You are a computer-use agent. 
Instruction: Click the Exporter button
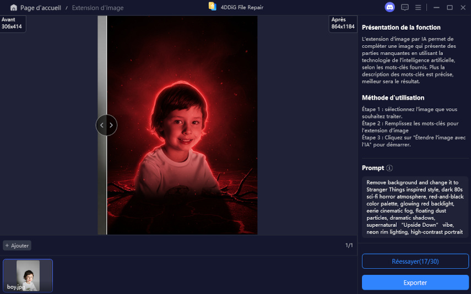click(x=415, y=282)
